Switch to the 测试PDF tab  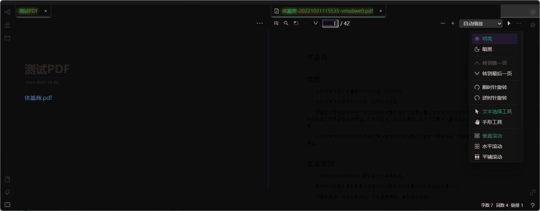tap(28, 11)
